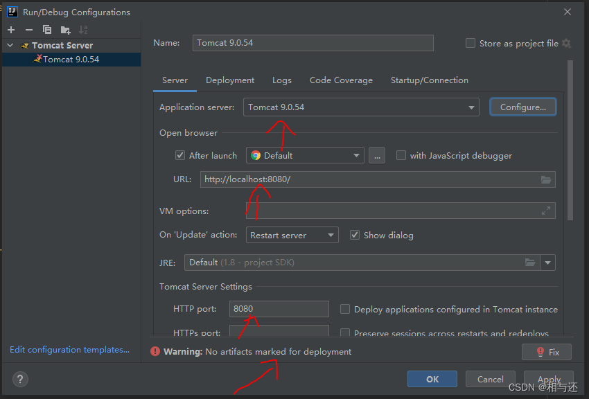The width and height of the screenshot is (589, 399).
Task: Open the JRE dropdown arrow
Action: 547,263
